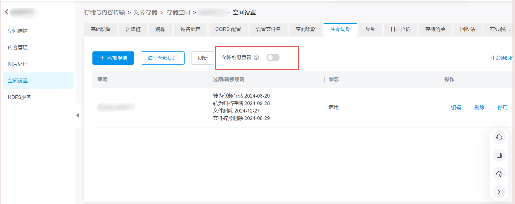Image resolution: width=515 pixels, height=204 pixels.
Task: Click 停用 to disable the lifecycle rule
Action: (x=503, y=108)
